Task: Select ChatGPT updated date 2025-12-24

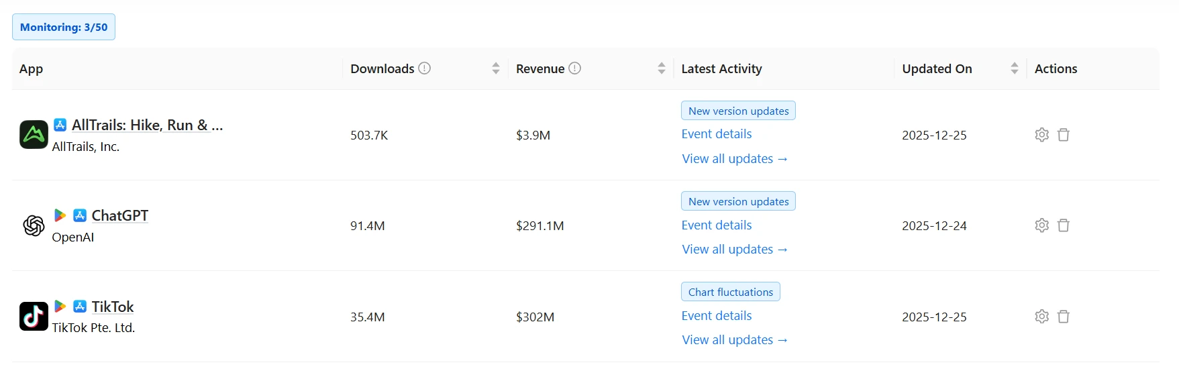Action: (934, 225)
